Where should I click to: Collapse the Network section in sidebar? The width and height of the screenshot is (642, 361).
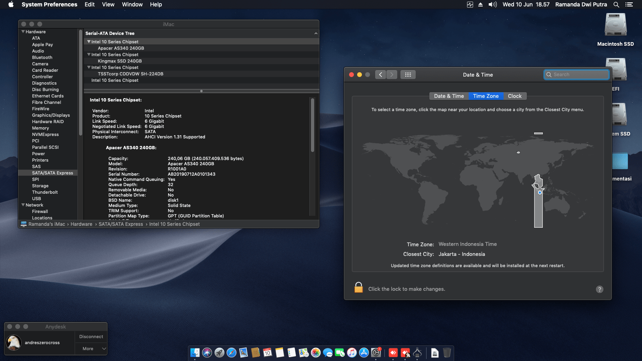tap(23, 205)
